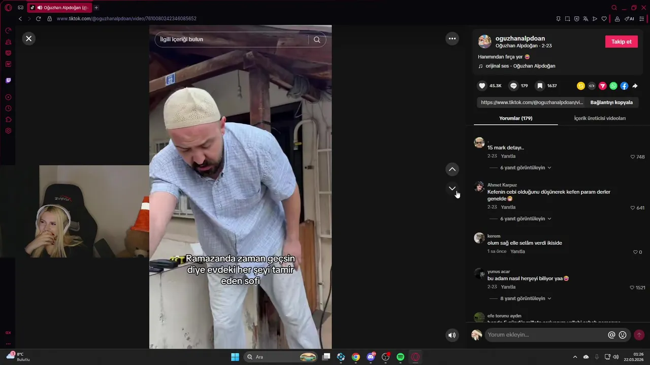Like Ahmet Karpuz's comment
Viewport: 650px width, 365px height.
pyautogui.click(x=633, y=208)
